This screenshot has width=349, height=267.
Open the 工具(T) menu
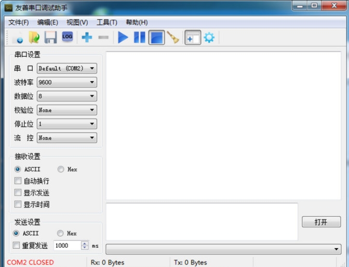click(107, 22)
